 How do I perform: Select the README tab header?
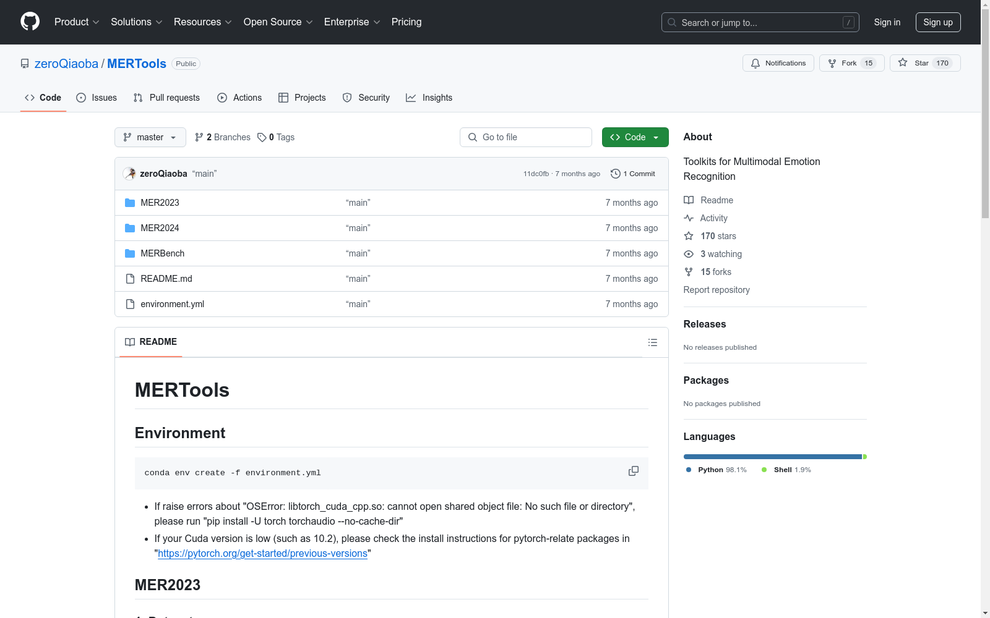[151, 342]
